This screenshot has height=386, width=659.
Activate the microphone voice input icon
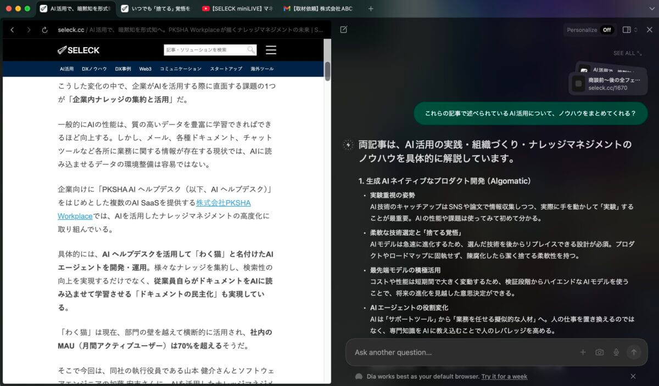[x=616, y=352]
